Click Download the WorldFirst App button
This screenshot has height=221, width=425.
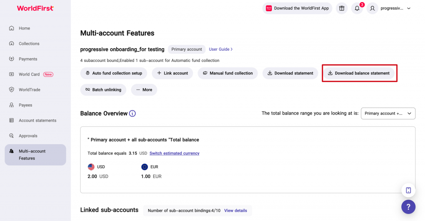pyautogui.click(x=297, y=8)
